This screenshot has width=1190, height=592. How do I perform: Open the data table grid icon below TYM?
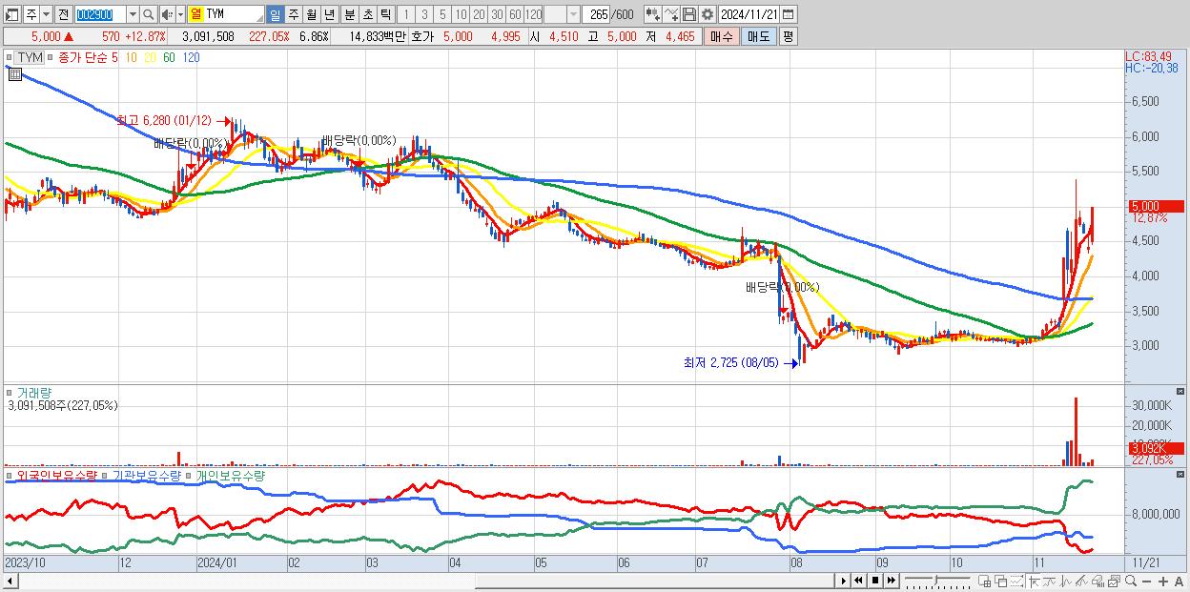[x=14, y=73]
